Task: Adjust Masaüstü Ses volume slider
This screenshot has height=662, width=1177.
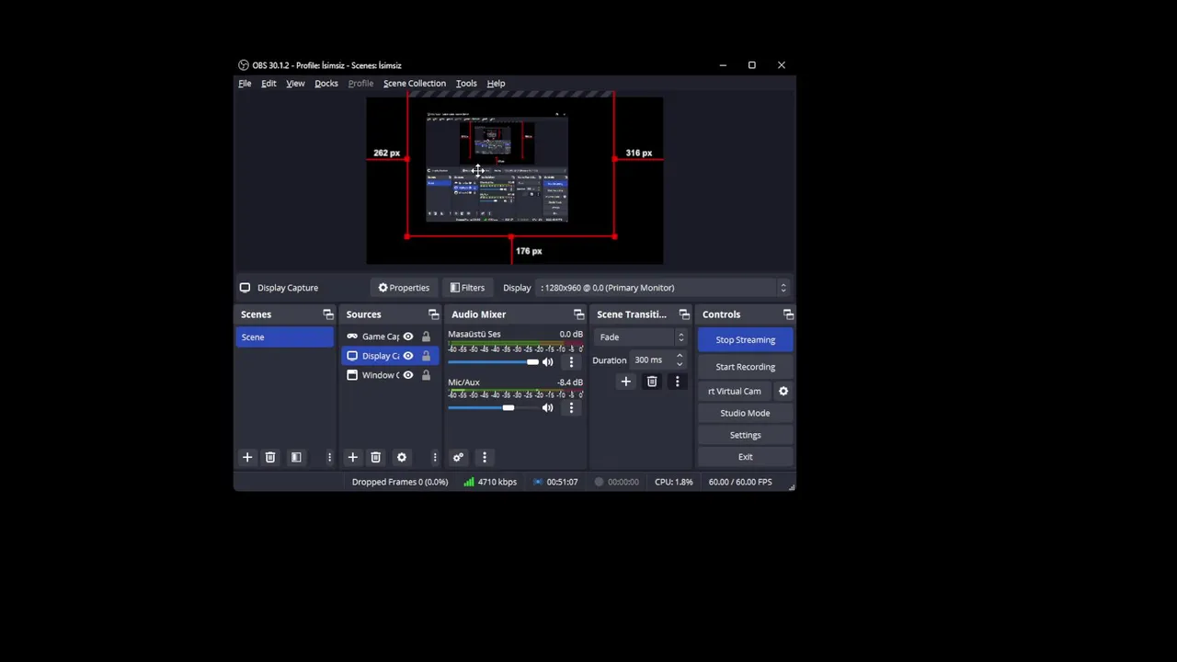Action: [x=494, y=361]
